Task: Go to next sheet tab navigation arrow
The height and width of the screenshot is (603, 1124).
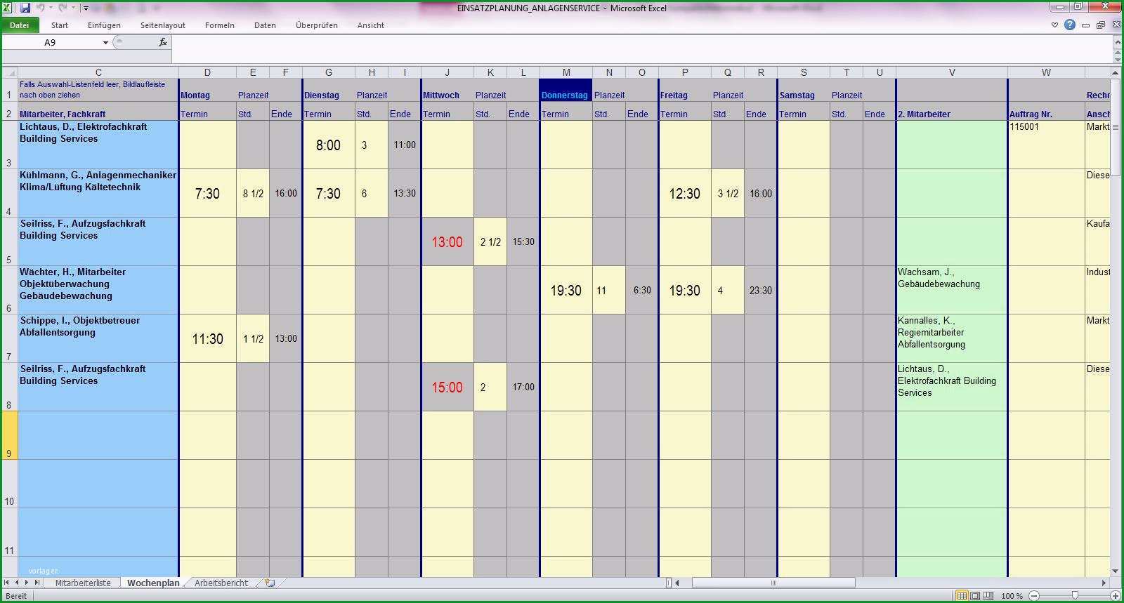Action: pos(27,583)
